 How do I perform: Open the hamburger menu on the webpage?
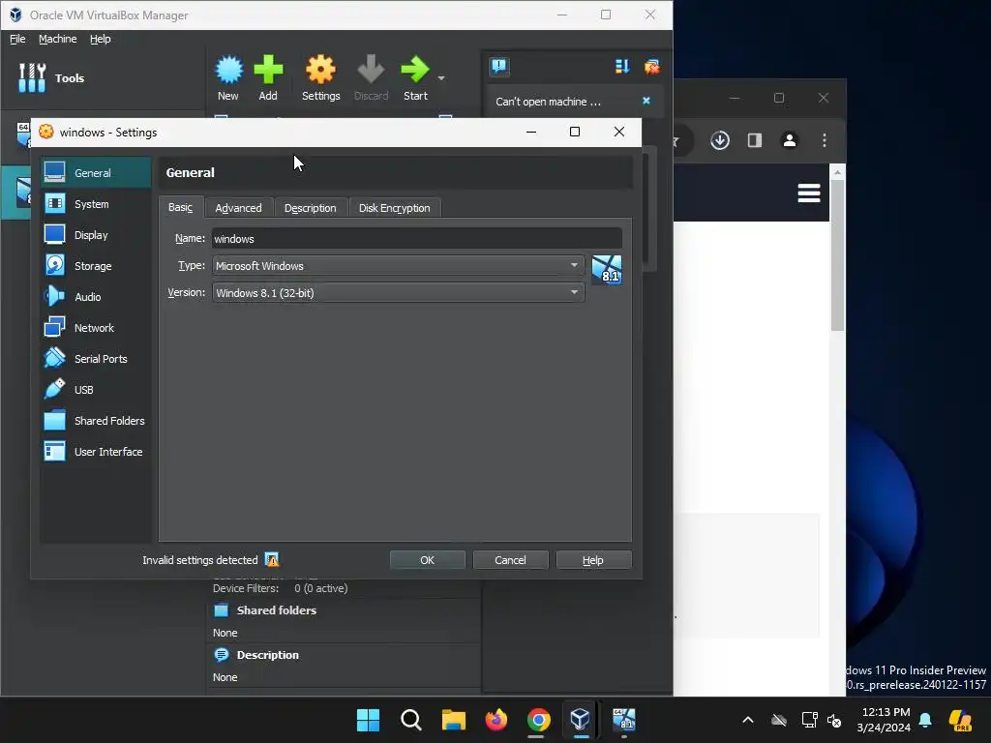click(x=809, y=193)
